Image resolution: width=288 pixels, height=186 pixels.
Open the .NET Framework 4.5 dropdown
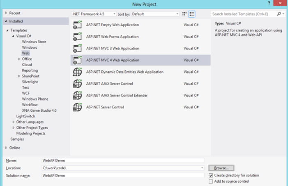(x=94, y=14)
